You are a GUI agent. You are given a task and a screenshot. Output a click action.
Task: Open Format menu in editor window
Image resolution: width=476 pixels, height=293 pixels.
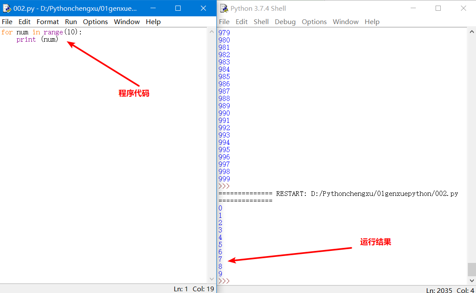point(48,22)
